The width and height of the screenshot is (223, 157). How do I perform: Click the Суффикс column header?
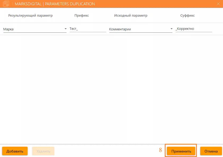(x=188, y=16)
